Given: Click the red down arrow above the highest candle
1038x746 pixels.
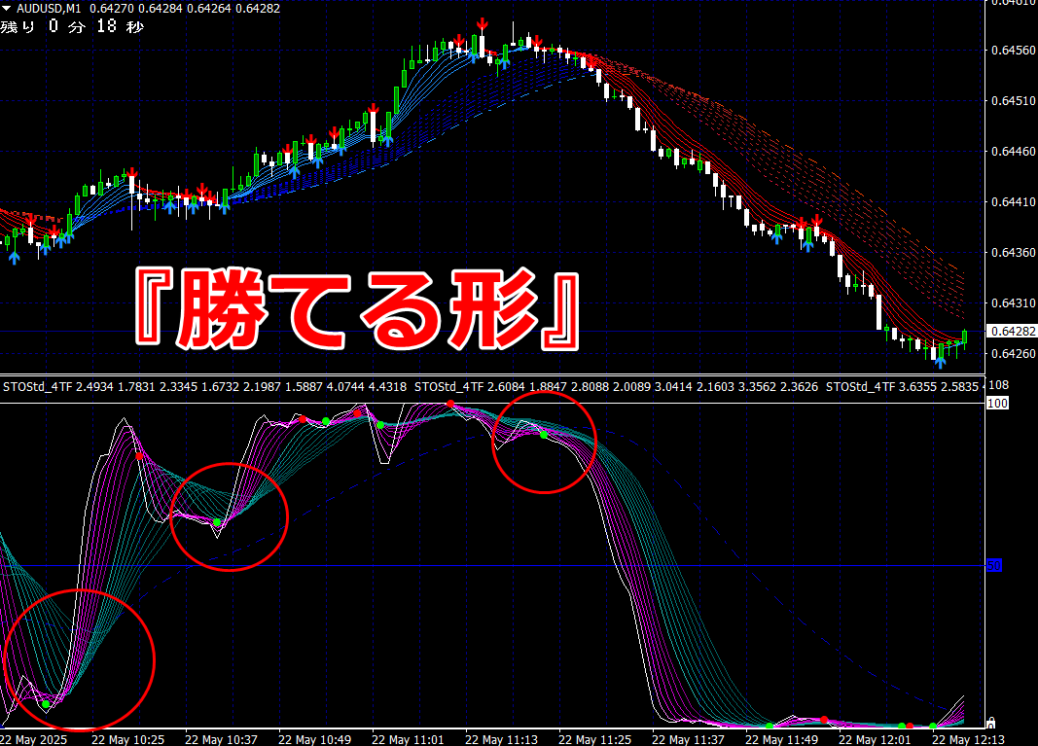Looking at the screenshot, I should tap(483, 26).
